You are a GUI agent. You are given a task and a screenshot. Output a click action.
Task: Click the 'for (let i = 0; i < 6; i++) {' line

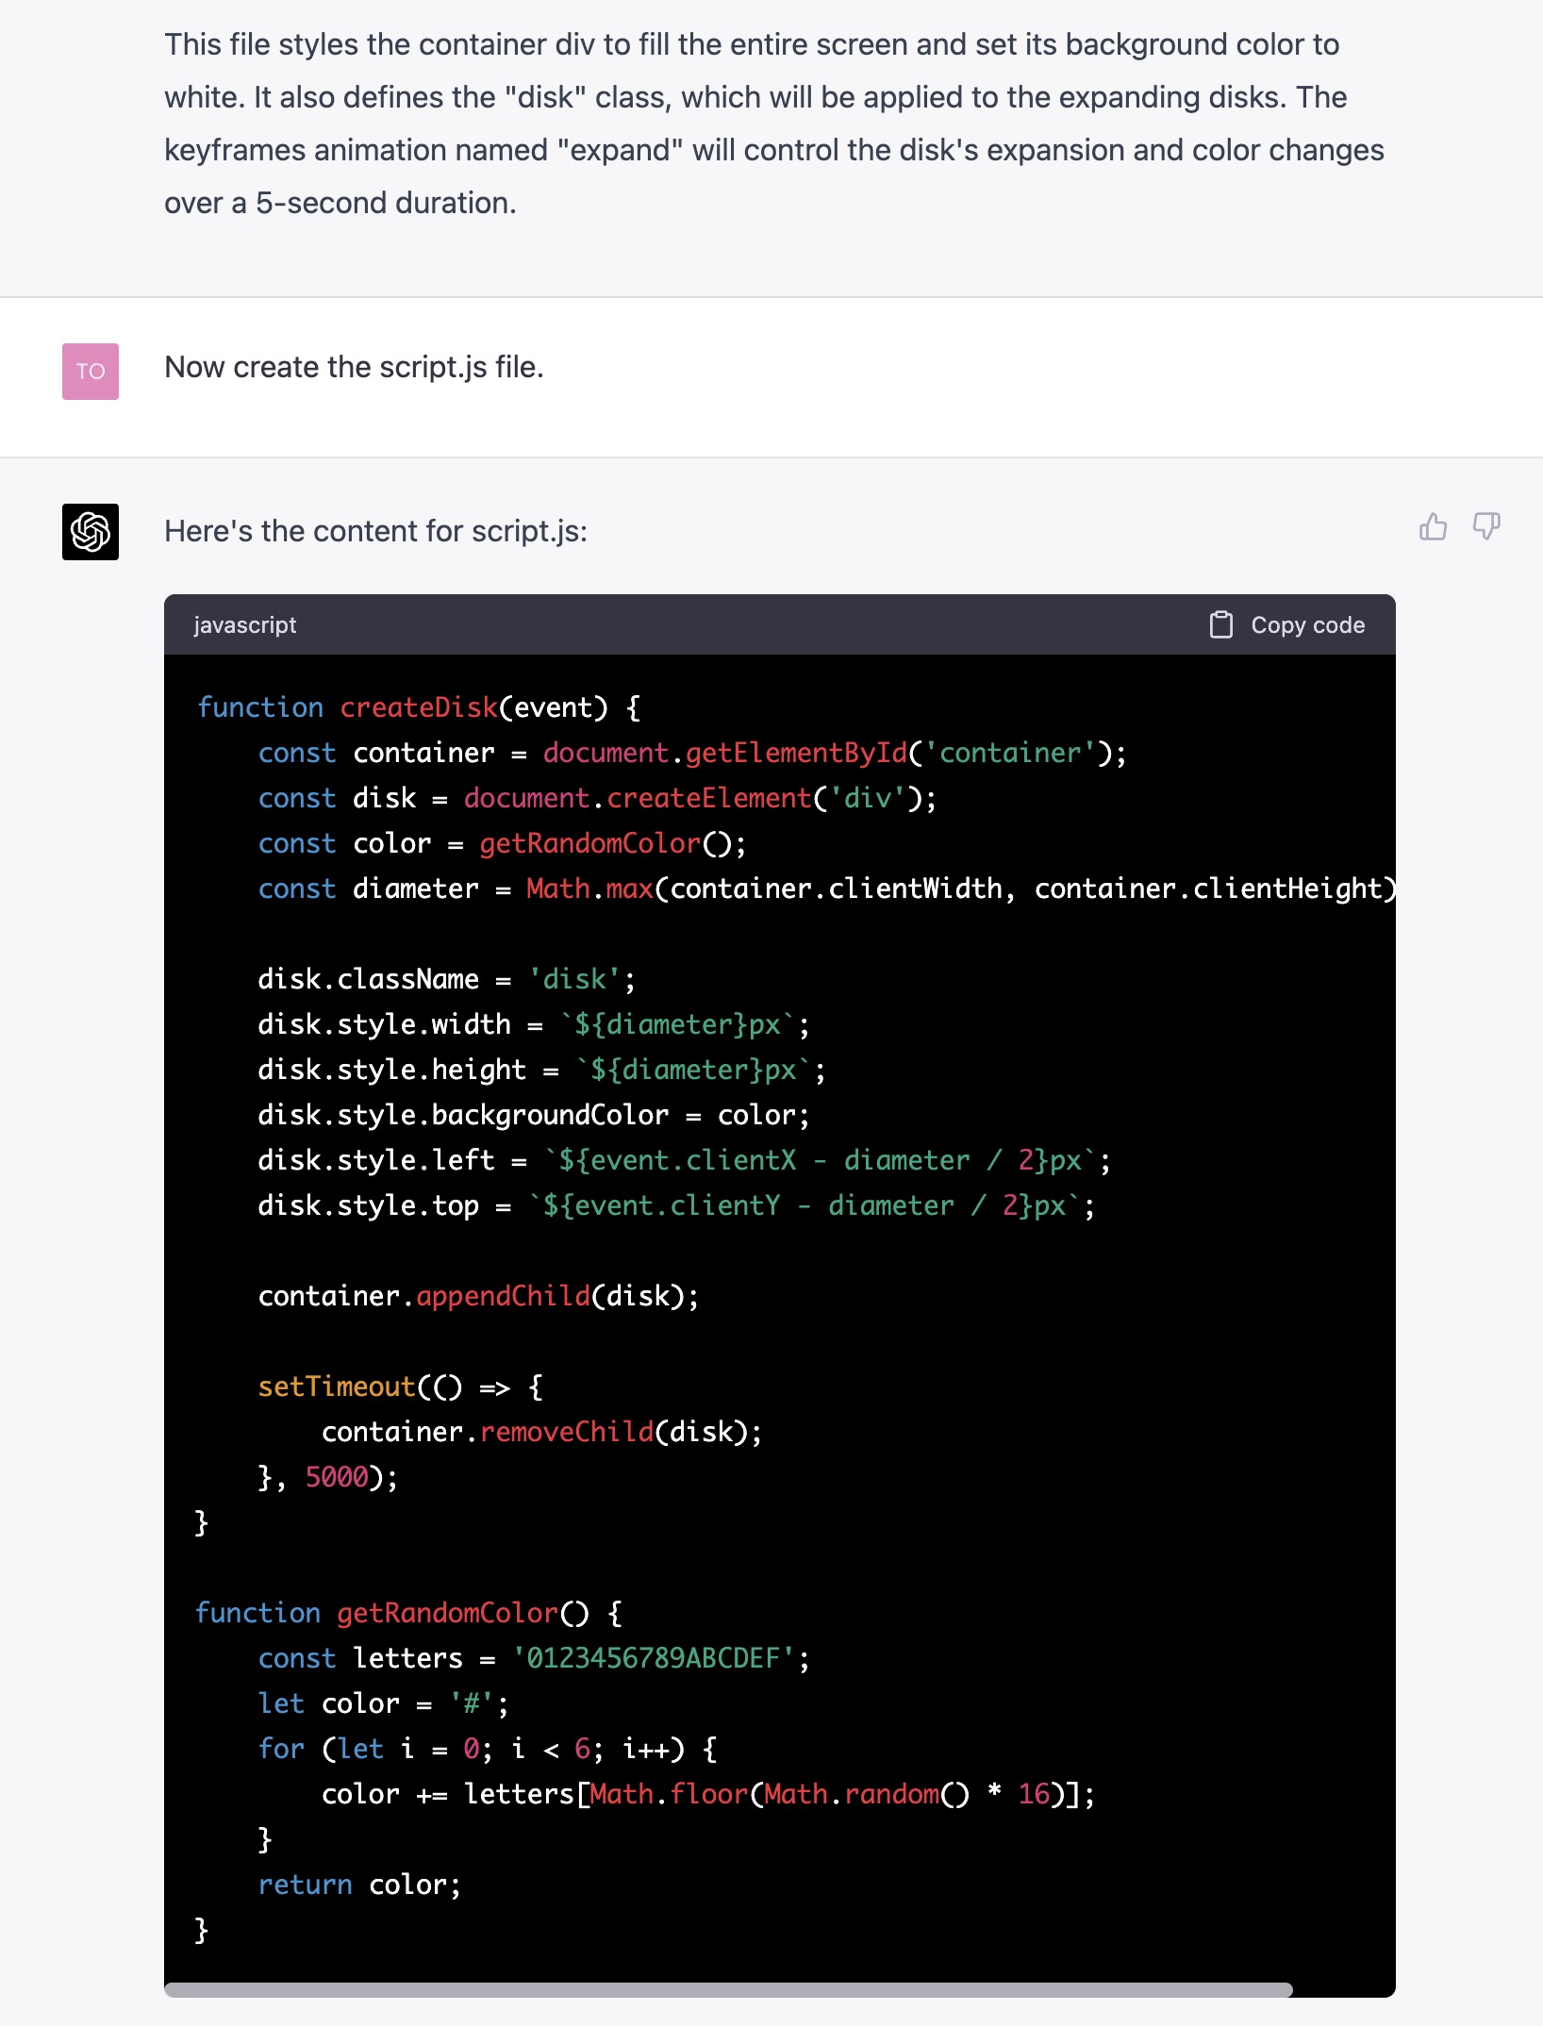[x=488, y=1749]
